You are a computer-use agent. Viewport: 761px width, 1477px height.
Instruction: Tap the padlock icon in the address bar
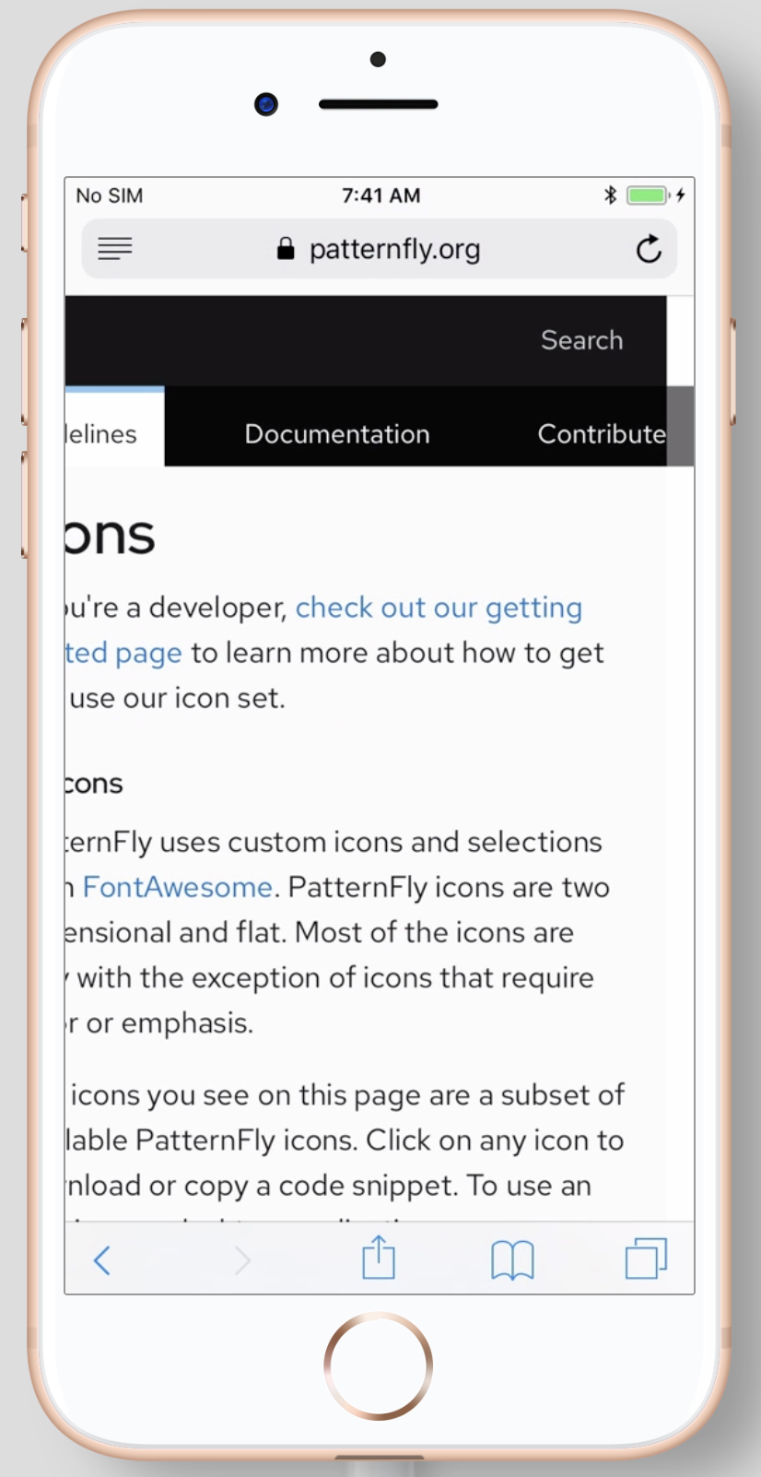click(x=286, y=249)
